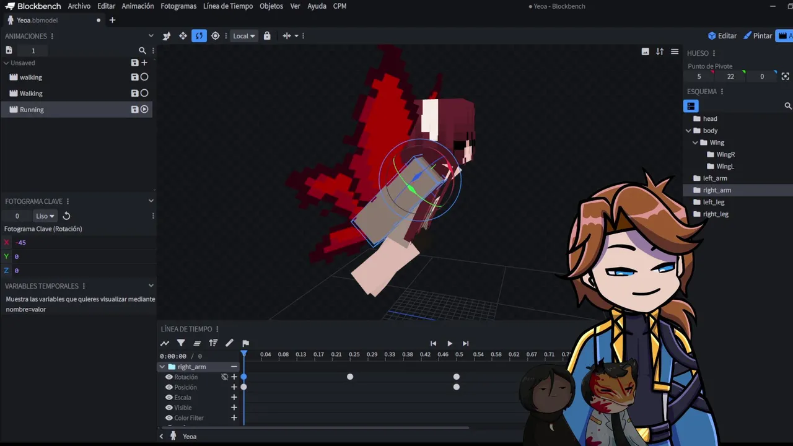This screenshot has width=793, height=446.
Task: Click the timeline sort keyframes icon
Action: [213, 343]
